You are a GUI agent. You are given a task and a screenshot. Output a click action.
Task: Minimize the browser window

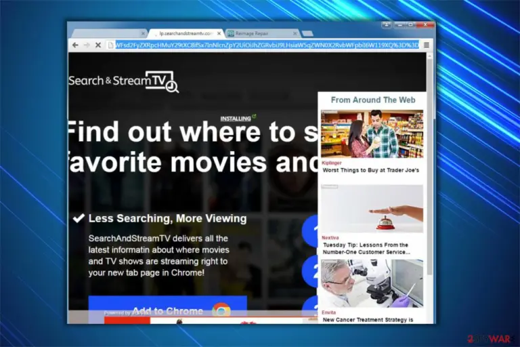(400, 25)
